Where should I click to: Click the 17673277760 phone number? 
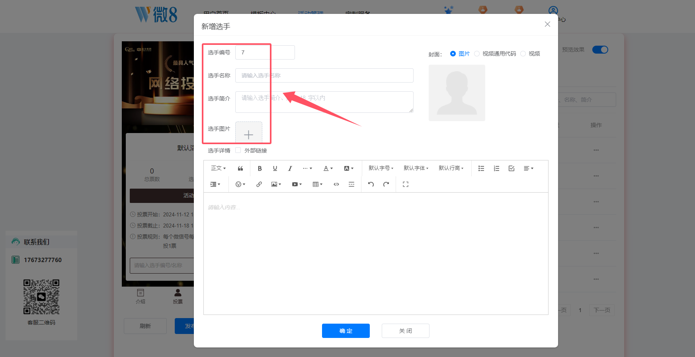[43, 260]
